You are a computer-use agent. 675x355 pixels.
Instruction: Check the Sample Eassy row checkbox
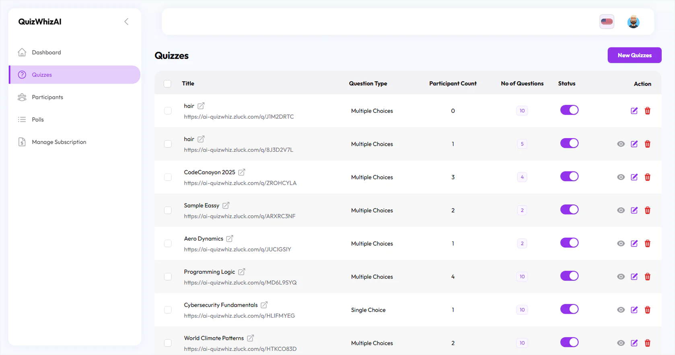(x=168, y=210)
